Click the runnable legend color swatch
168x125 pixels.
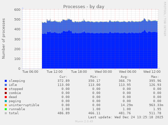6,109
